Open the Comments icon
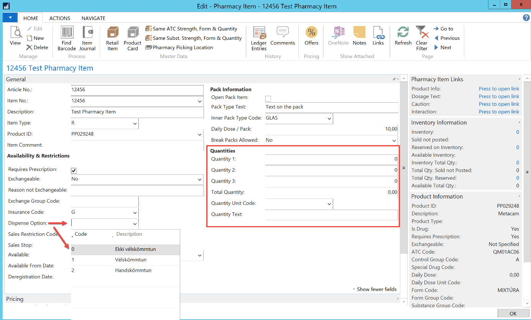Viewport: 531px width, 320px height. [x=283, y=33]
